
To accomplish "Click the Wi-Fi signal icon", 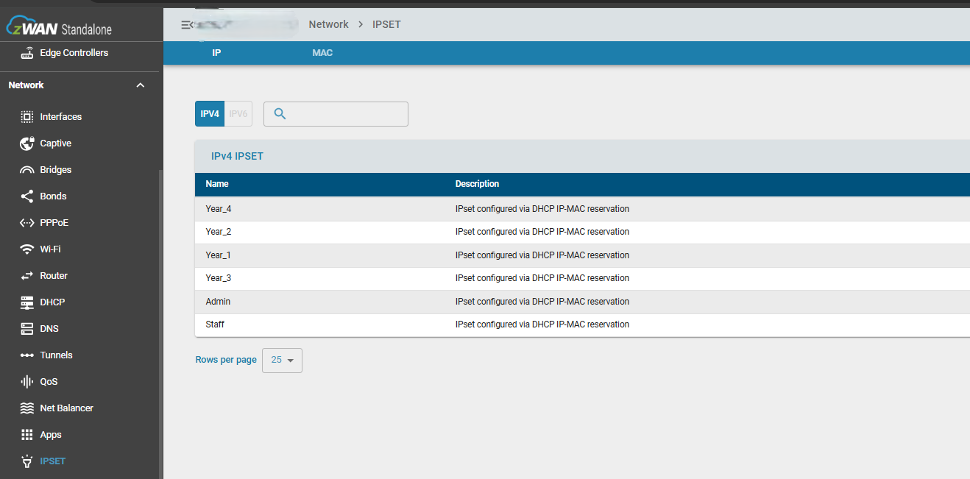I will (27, 249).
